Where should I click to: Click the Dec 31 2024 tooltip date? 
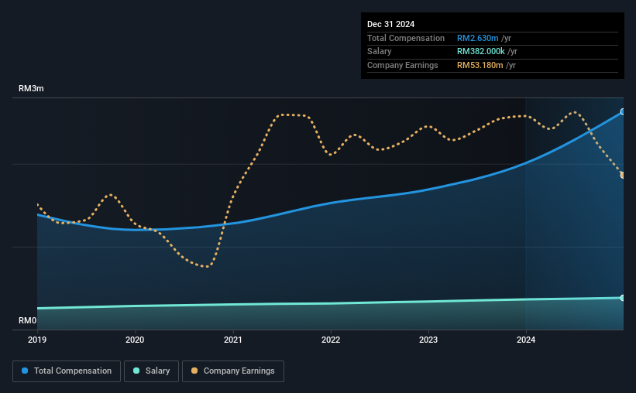click(x=390, y=24)
